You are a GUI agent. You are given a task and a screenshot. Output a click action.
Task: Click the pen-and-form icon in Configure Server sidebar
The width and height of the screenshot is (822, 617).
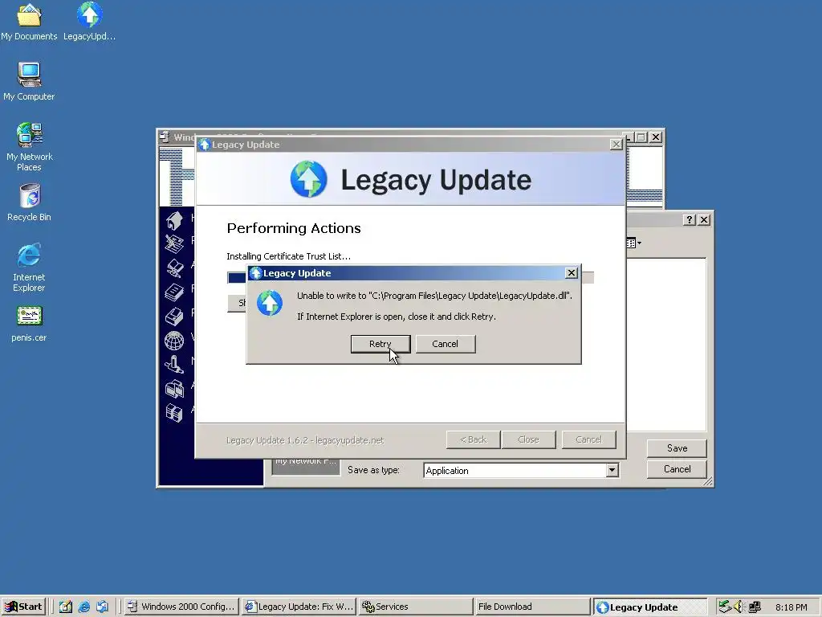pos(174,244)
